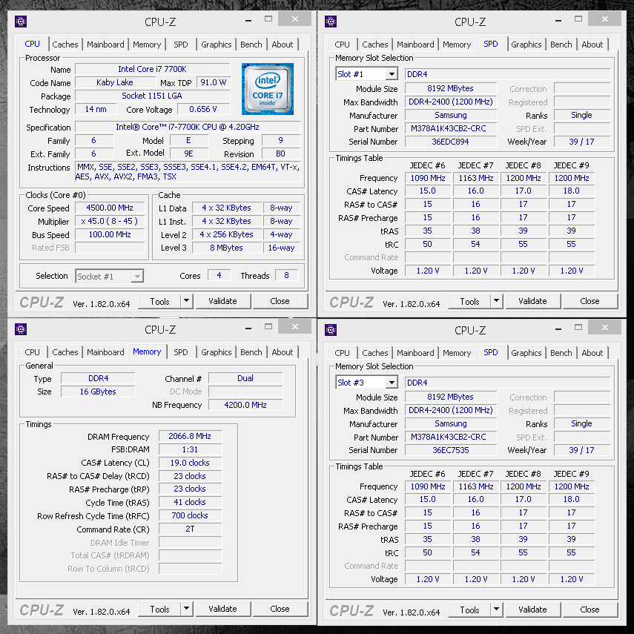
Task: Click the CPU-Z app icon in bottom-left window
Action: pyautogui.click(x=21, y=329)
